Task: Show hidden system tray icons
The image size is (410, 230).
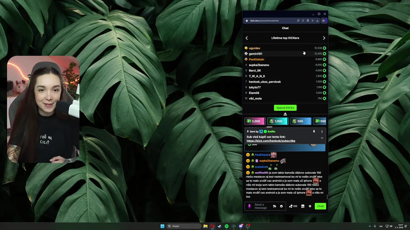Action: pos(370,226)
